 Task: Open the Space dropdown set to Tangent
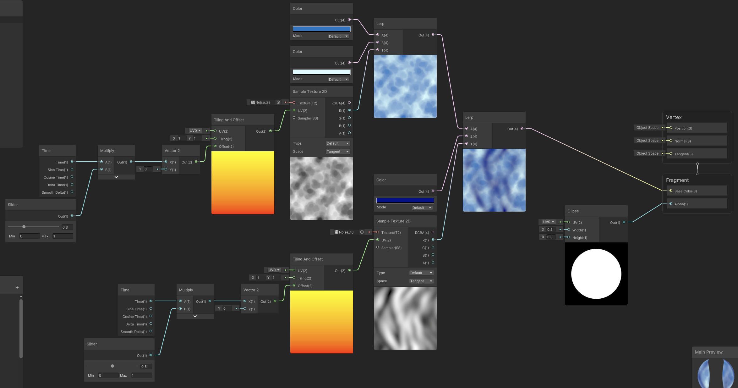338,151
